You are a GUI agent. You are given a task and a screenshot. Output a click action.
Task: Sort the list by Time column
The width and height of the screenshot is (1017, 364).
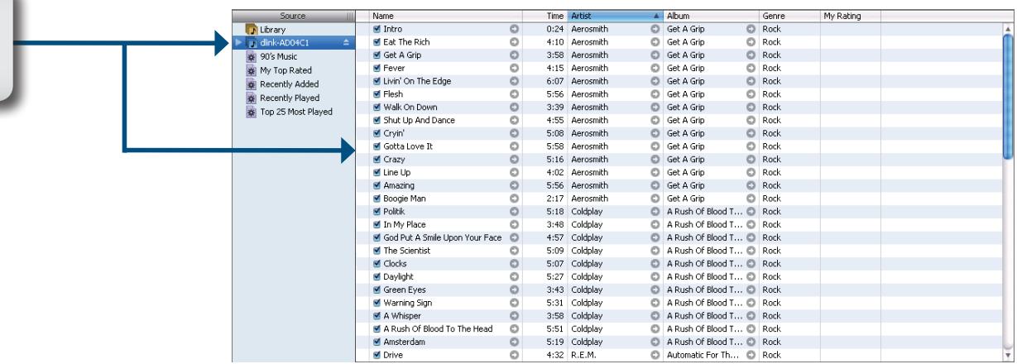[x=544, y=16]
